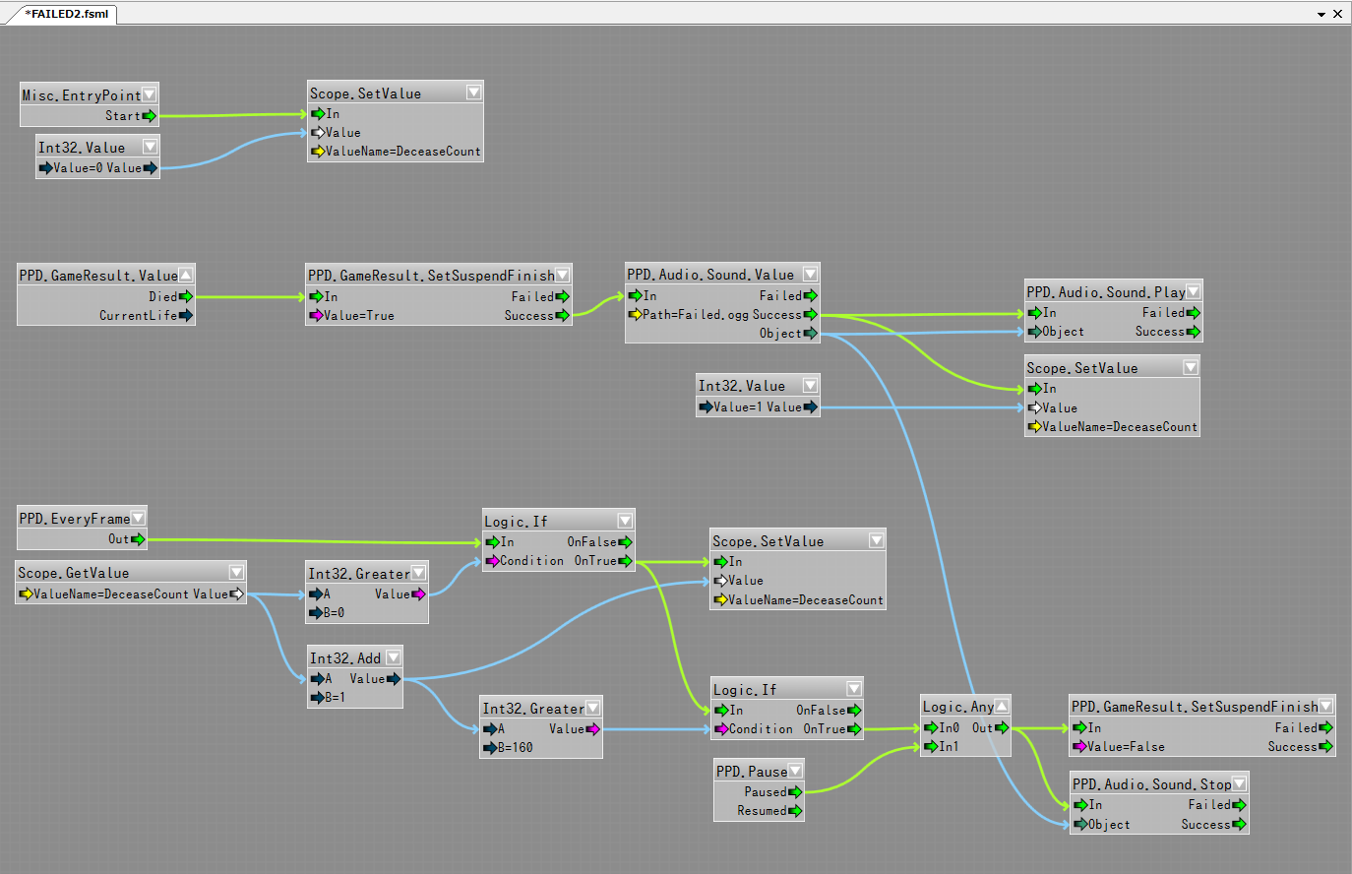This screenshot has width=1352, height=874.
Task: Click the Paused output port on PPD.Pause
Action: (x=795, y=792)
